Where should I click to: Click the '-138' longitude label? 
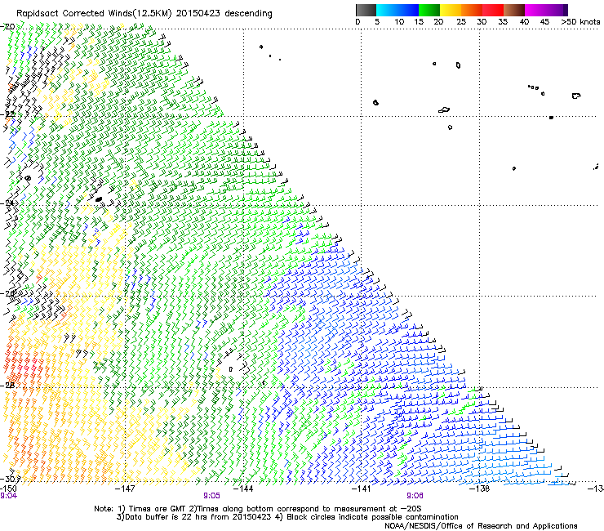point(480,489)
